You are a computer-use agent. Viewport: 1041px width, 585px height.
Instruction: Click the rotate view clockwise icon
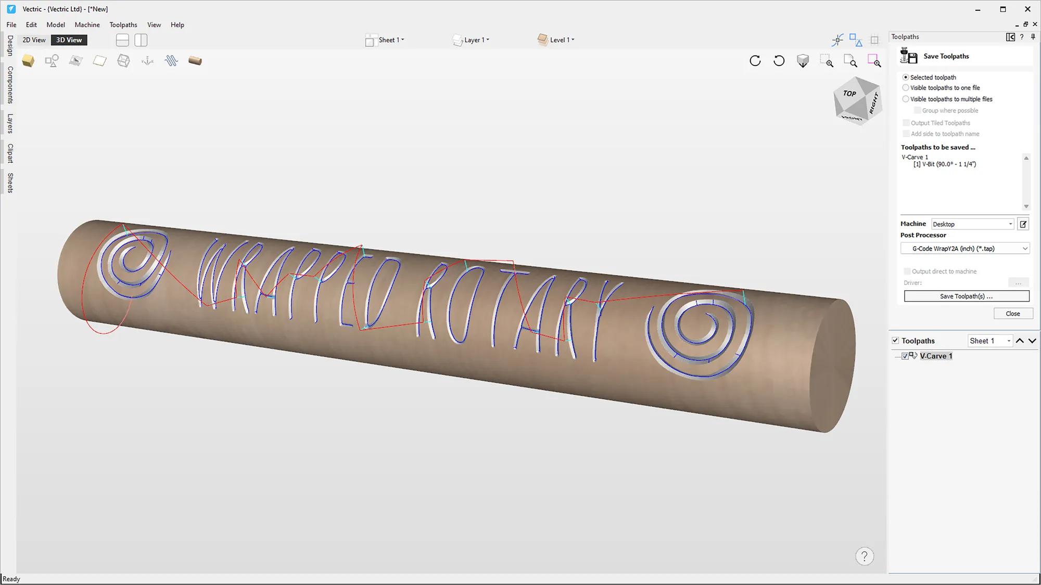755,61
